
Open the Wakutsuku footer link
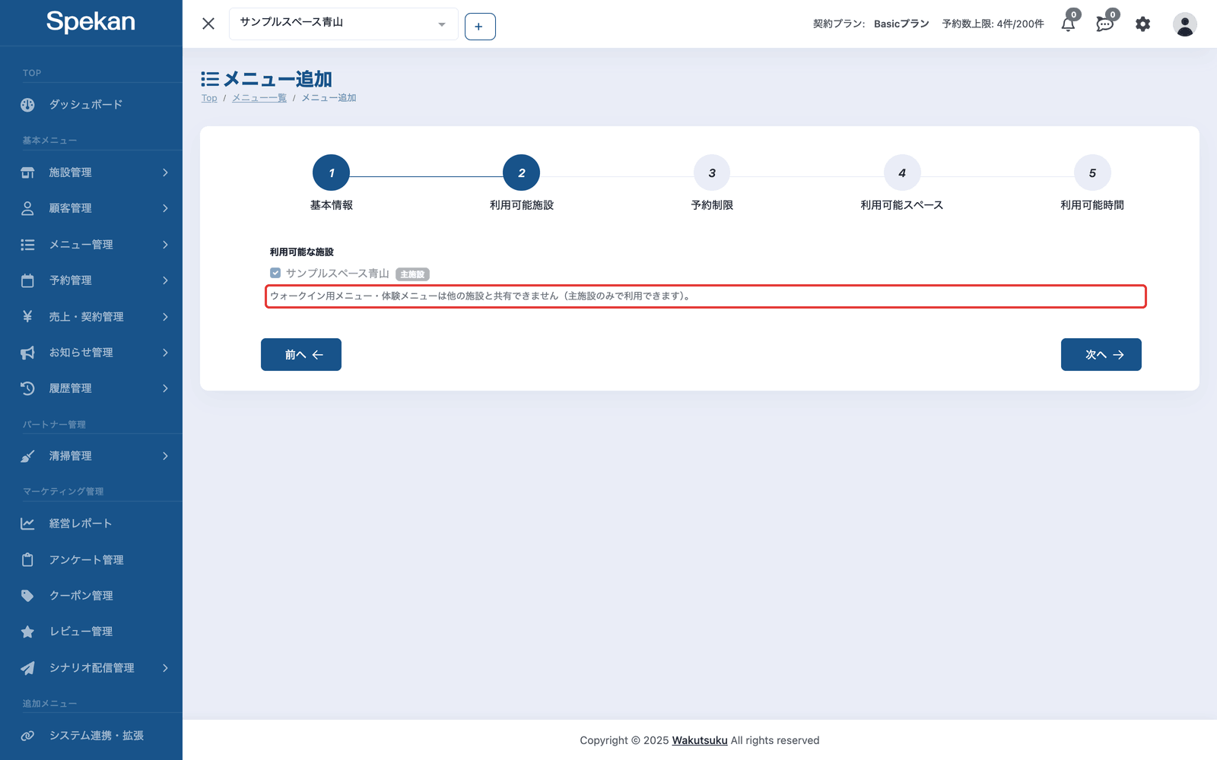tap(700, 740)
